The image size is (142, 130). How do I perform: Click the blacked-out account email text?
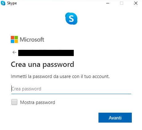46,53
